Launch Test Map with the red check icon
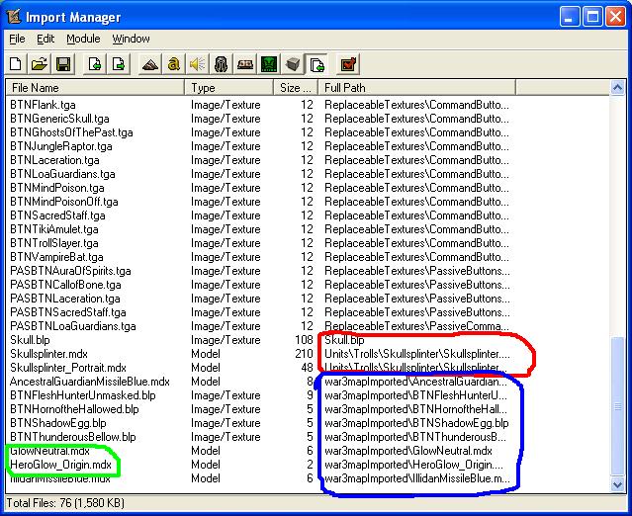The width and height of the screenshot is (632, 516). pyautogui.click(x=348, y=64)
